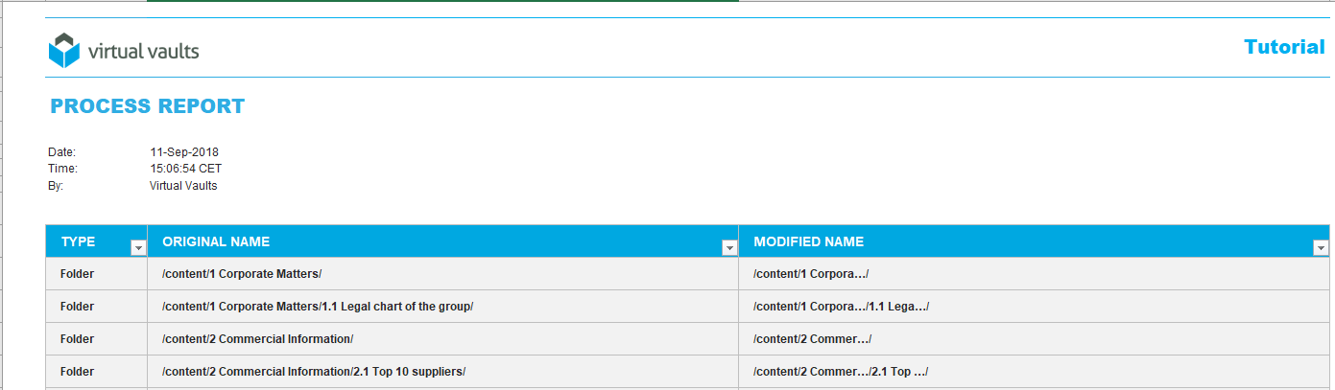Click the time value 15:06:54 CET

185,169
